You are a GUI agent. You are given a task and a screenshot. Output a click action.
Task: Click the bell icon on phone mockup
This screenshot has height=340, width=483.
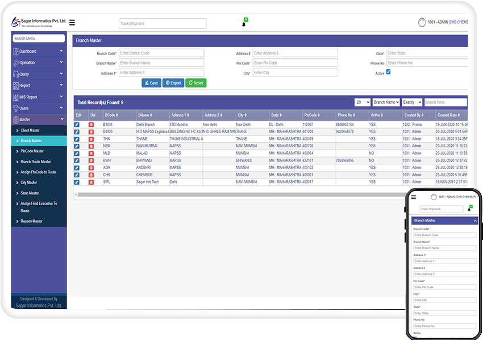pos(469,209)
